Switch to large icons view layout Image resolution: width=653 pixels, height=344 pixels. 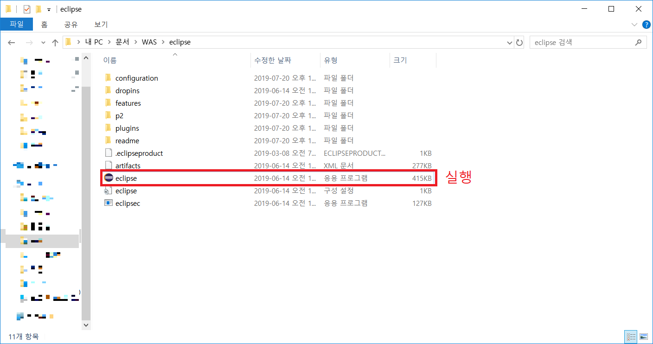(x=644, y=337)
